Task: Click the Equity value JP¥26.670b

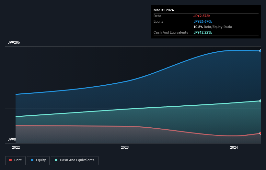Action: [x=203, y=21]
